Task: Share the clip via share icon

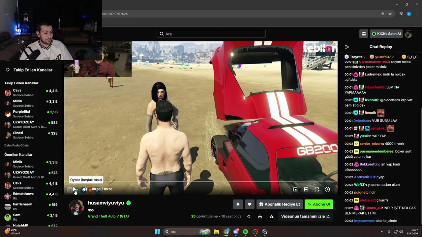Action: pos(248,216)
